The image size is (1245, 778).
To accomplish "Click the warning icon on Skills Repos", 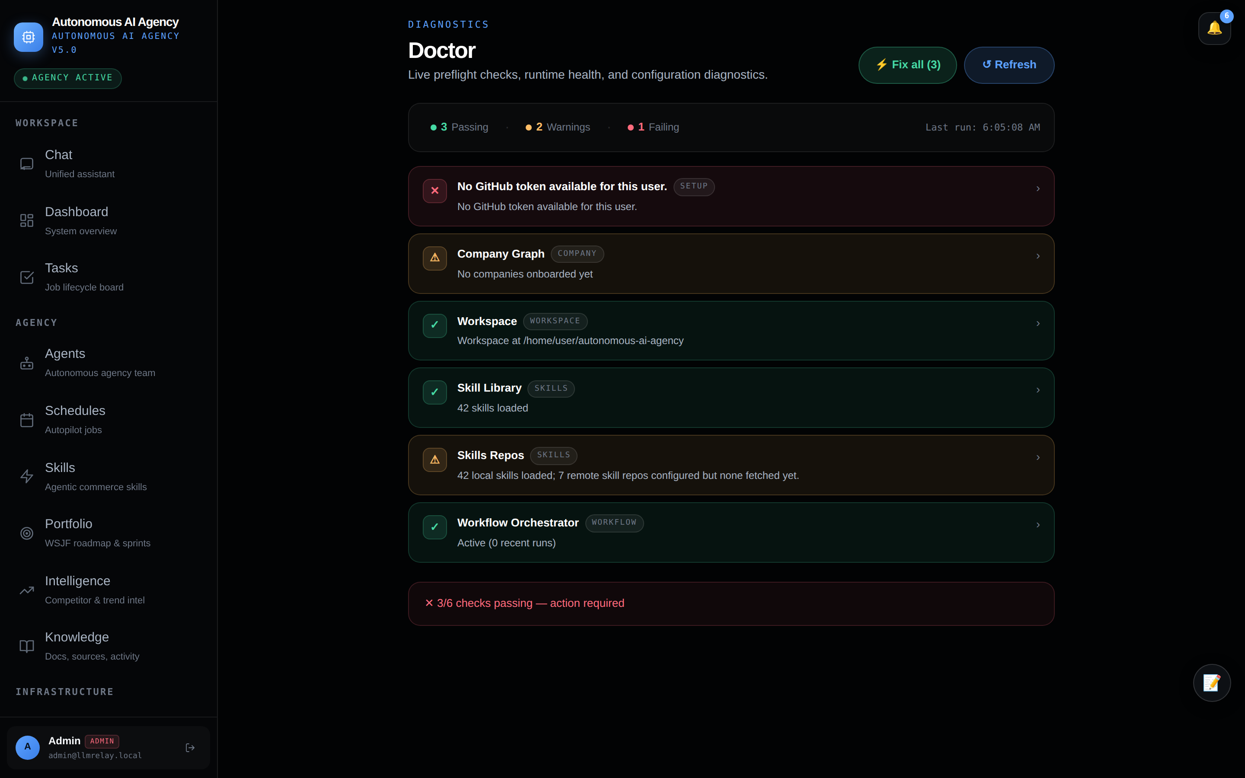I will [435, 460].
